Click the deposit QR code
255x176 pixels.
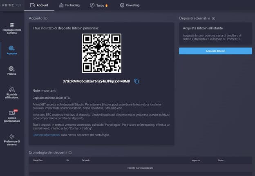tap(102, 53)
